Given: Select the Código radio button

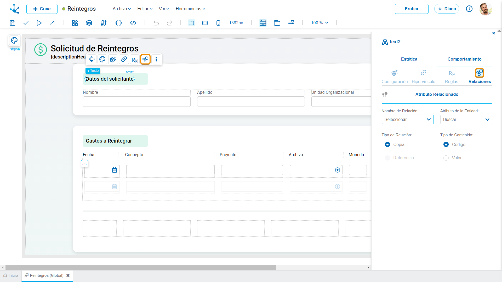Looking at the screenshot, I should pos(446,145).
